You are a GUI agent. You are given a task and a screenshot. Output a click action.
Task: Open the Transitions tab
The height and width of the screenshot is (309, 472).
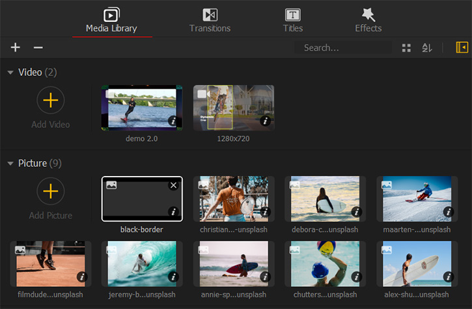(210, 20)
